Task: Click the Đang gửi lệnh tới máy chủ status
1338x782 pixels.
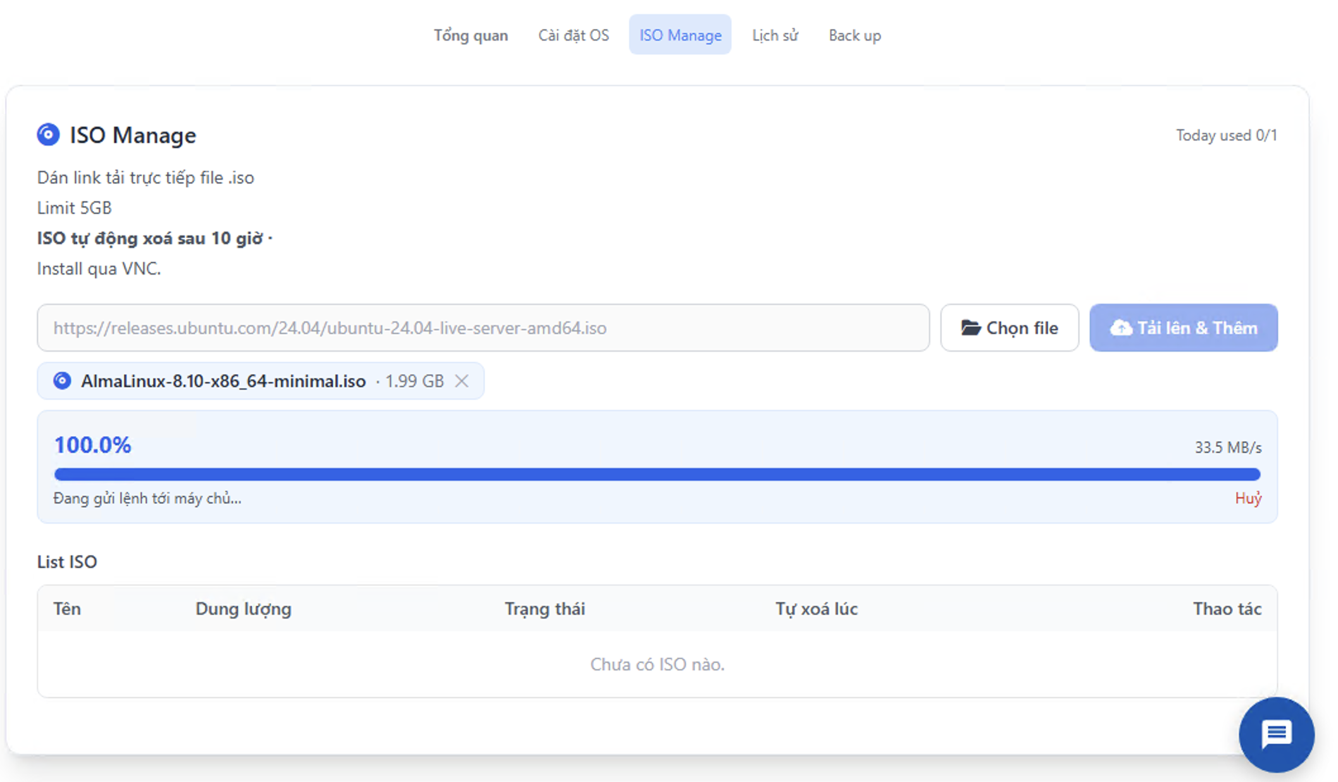Action: coord(147,499)
